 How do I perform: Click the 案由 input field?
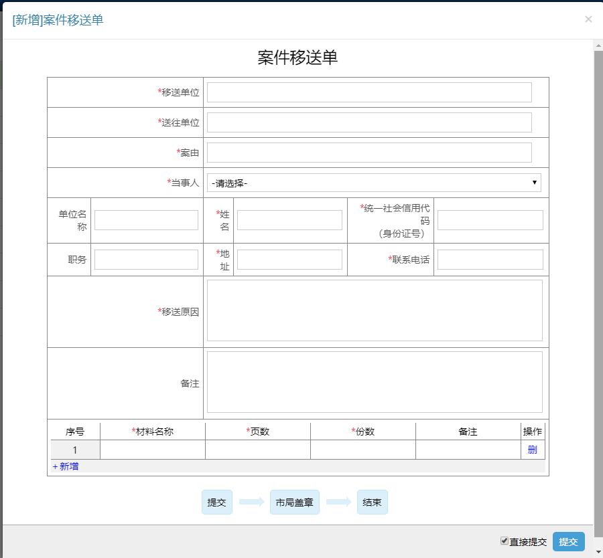(x=369, y=153)
